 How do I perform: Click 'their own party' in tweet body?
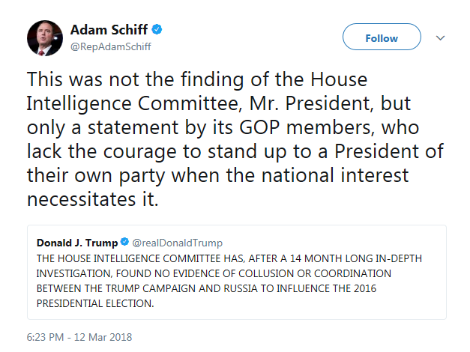point(96,175)
